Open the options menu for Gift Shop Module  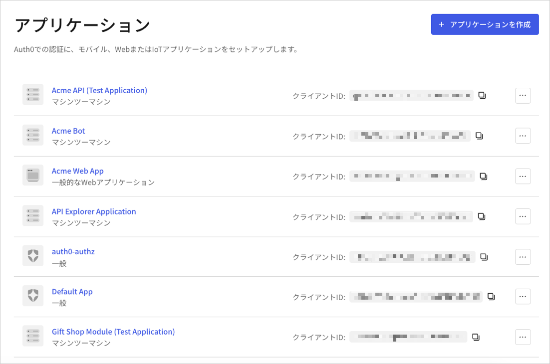point(523,337)
